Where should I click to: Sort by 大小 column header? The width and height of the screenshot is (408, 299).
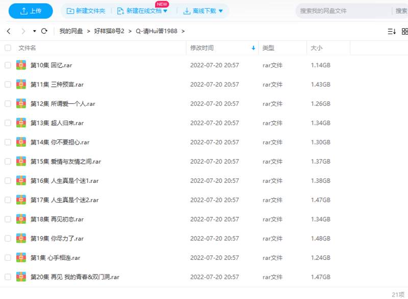pyautogui.click(x=316, y=48)
